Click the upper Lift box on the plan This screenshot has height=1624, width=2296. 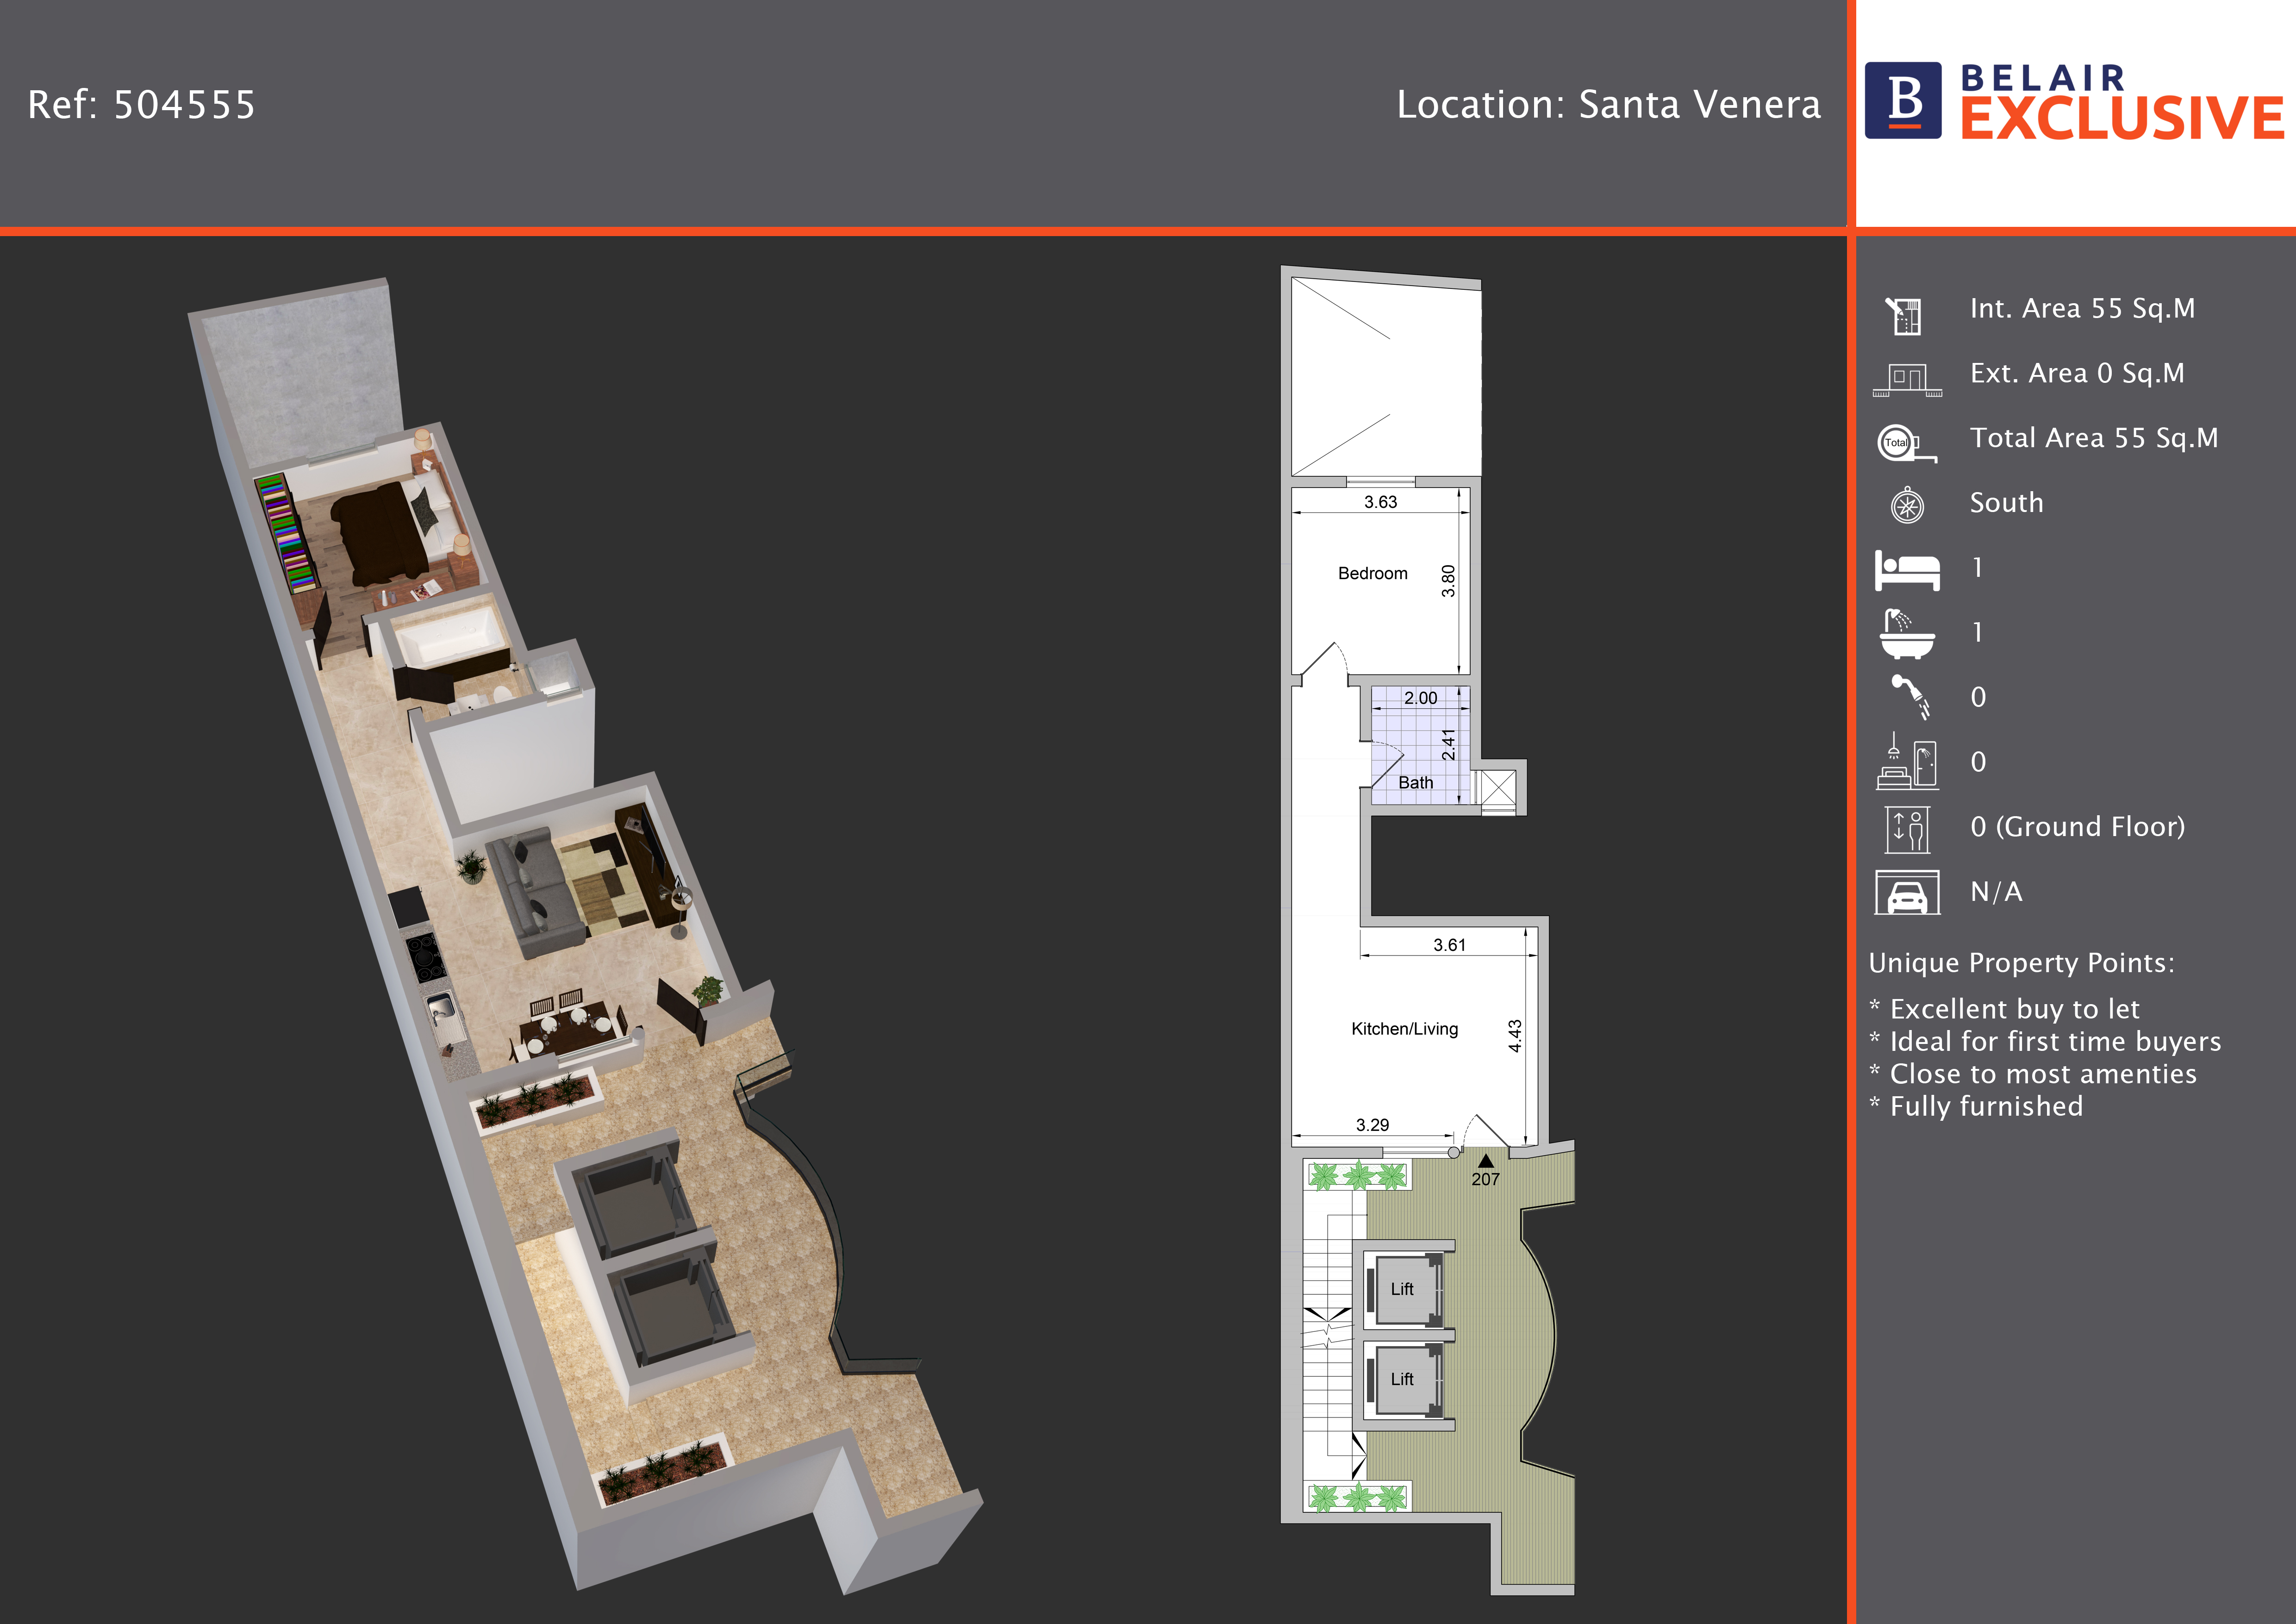1402,1289
